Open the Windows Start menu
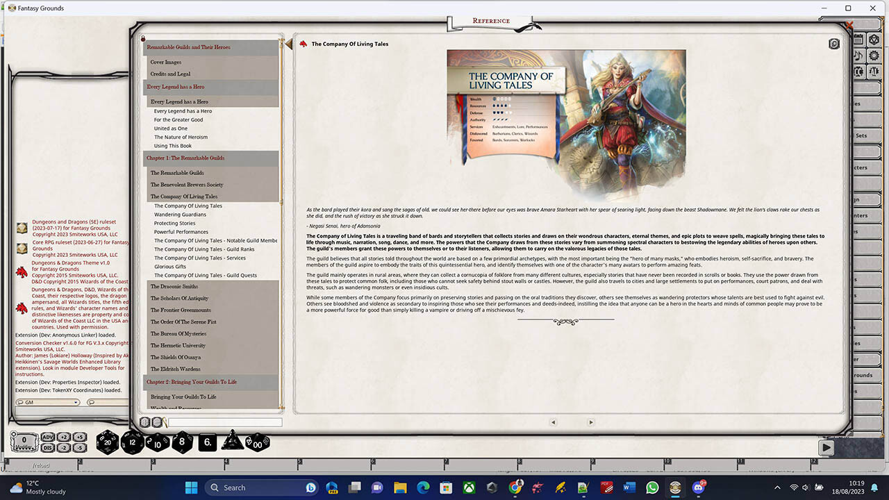Screen dimensions: 889x500 coord(190,487)
